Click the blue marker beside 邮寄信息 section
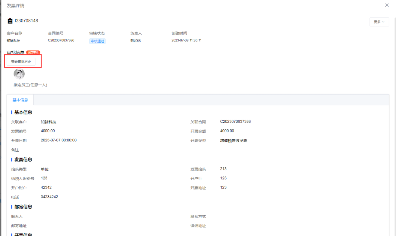 click(11, 207)
